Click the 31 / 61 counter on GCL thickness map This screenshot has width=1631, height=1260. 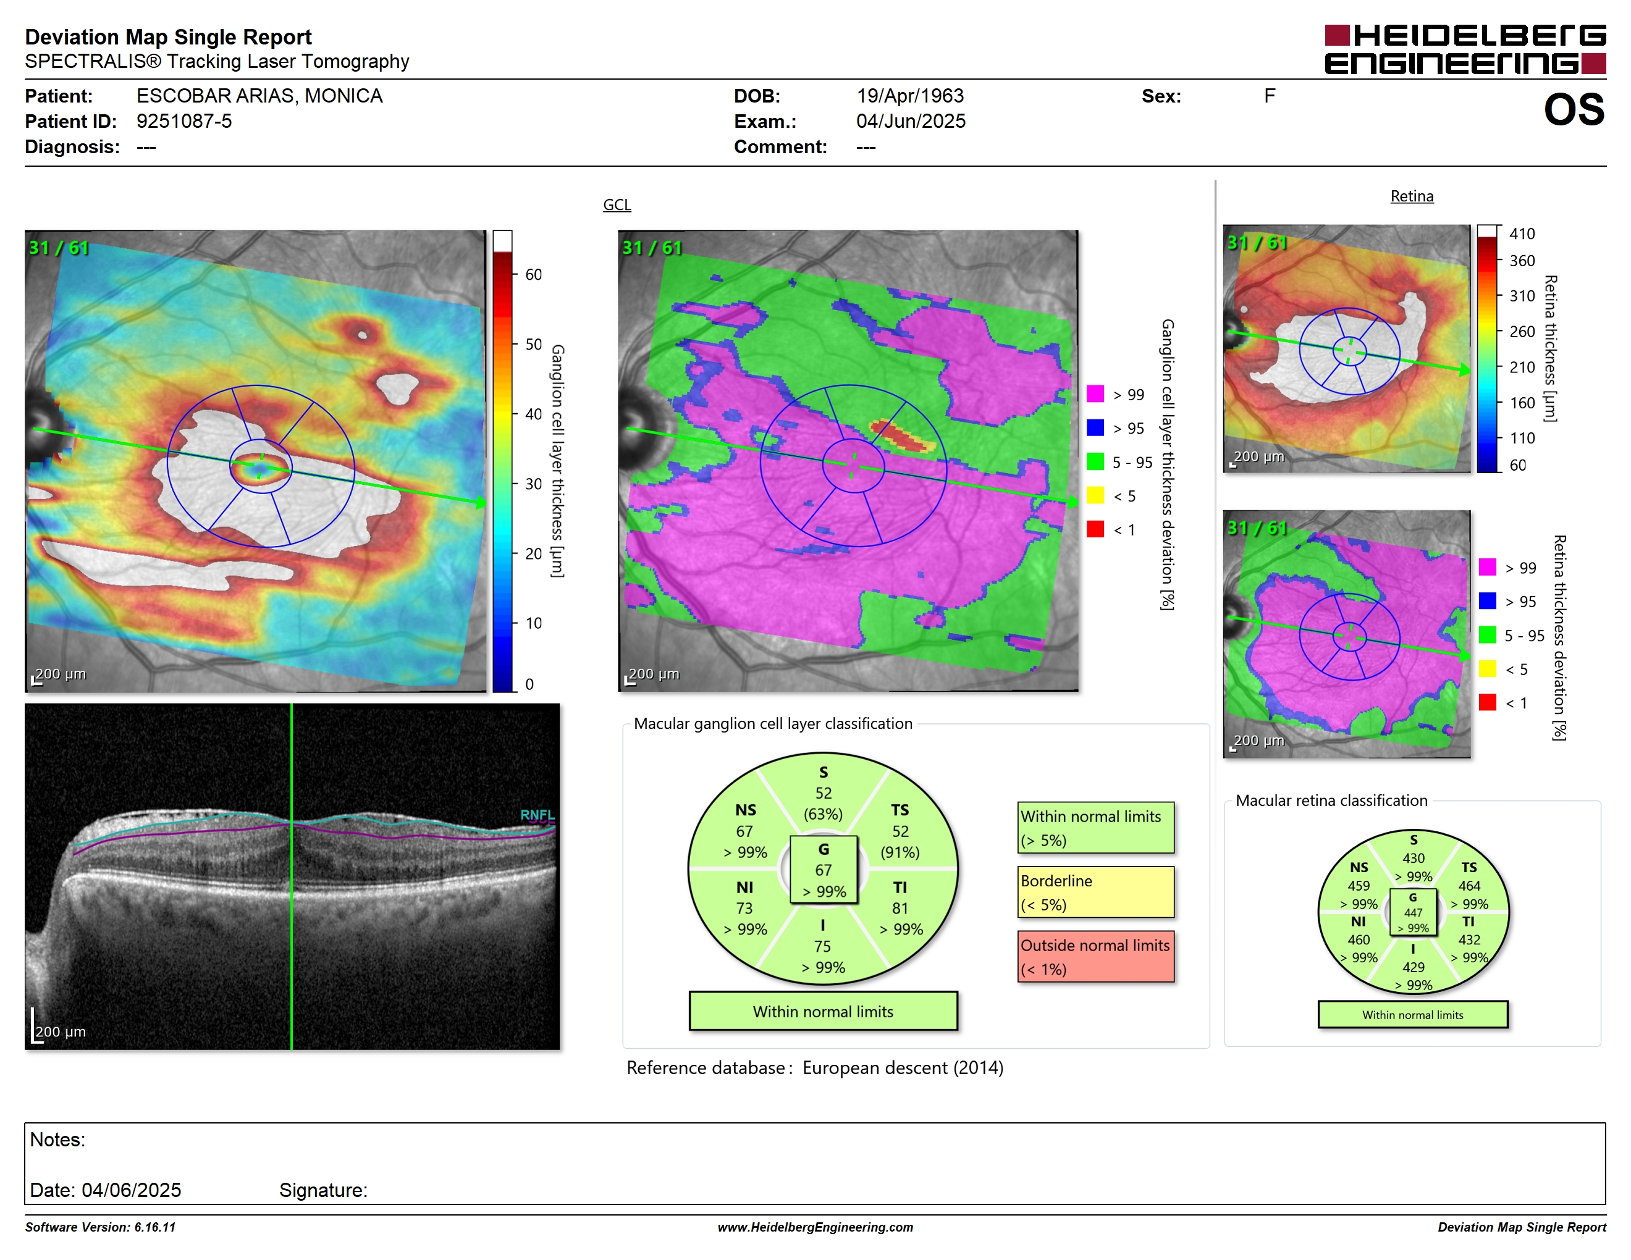click(58, 248)
